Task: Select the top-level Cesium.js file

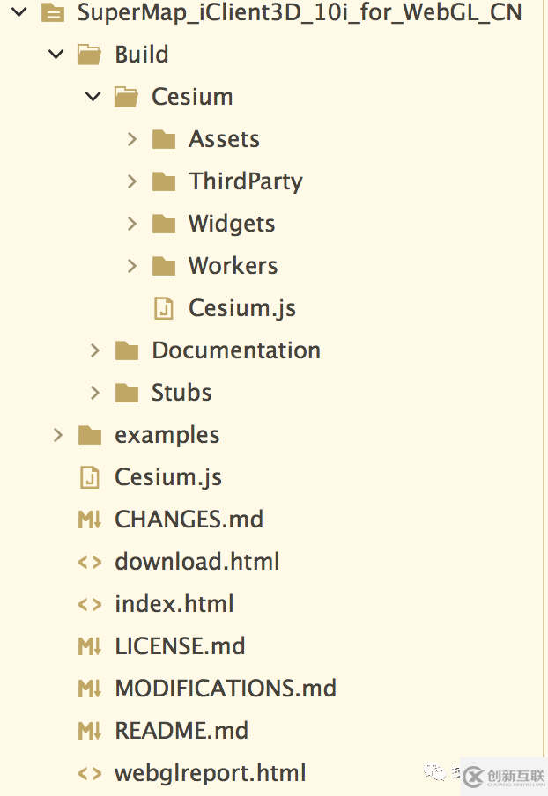Action: click(167, 477)
